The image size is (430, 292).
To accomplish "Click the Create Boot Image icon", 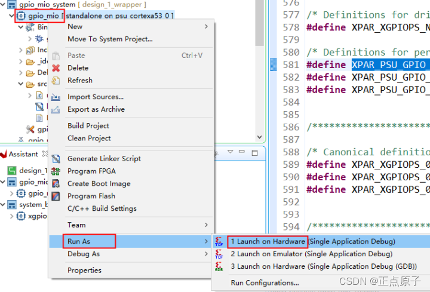I will click(56, 184).
